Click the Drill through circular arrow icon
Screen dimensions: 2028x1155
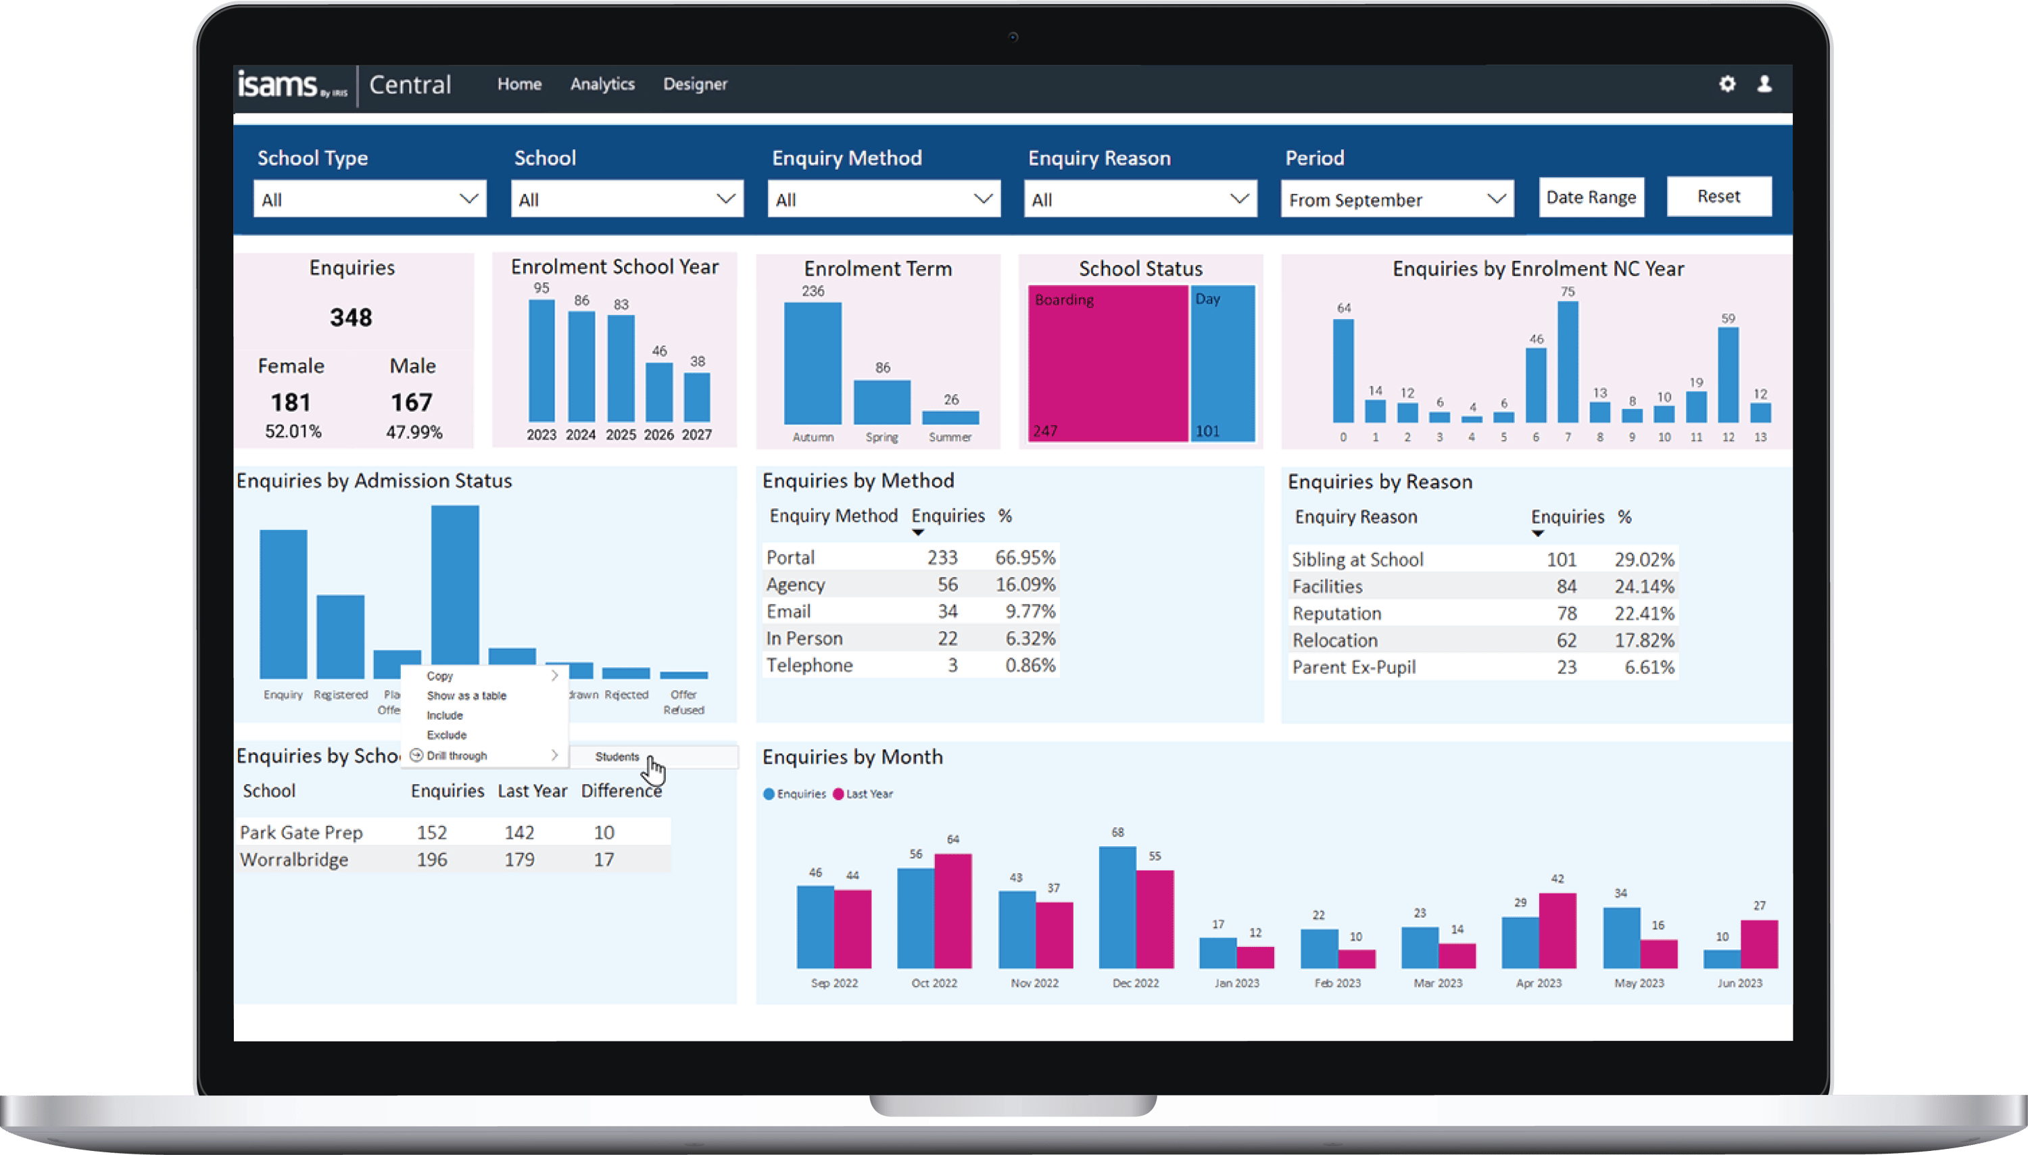(x=416, y=755)
